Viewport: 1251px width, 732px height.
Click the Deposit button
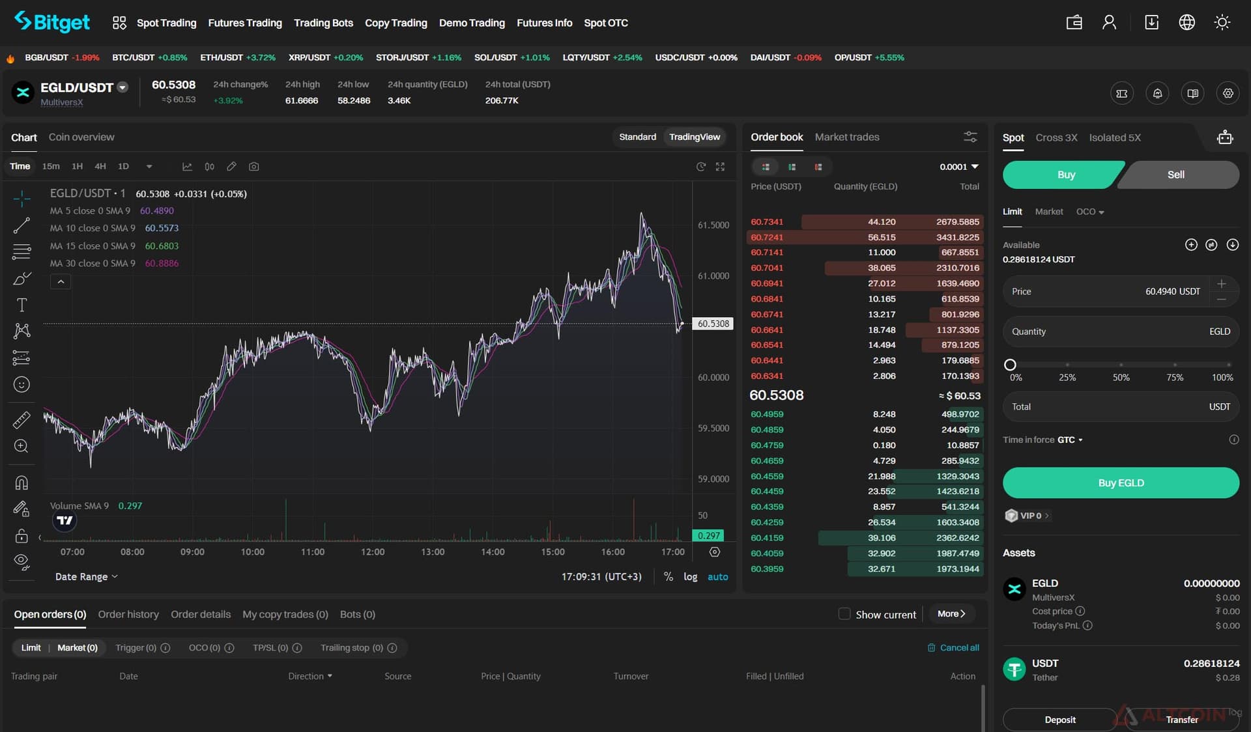1059,720
